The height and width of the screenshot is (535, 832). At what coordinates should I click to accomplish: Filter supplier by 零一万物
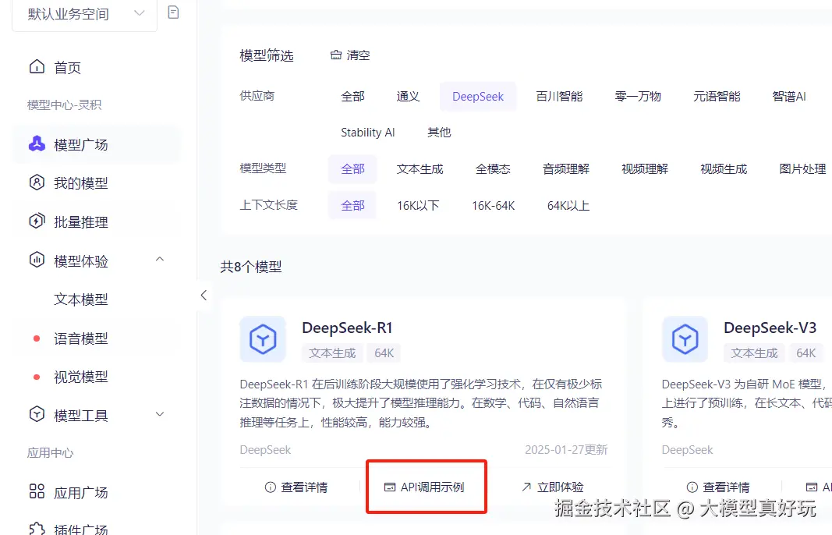[x=638, y=96]
